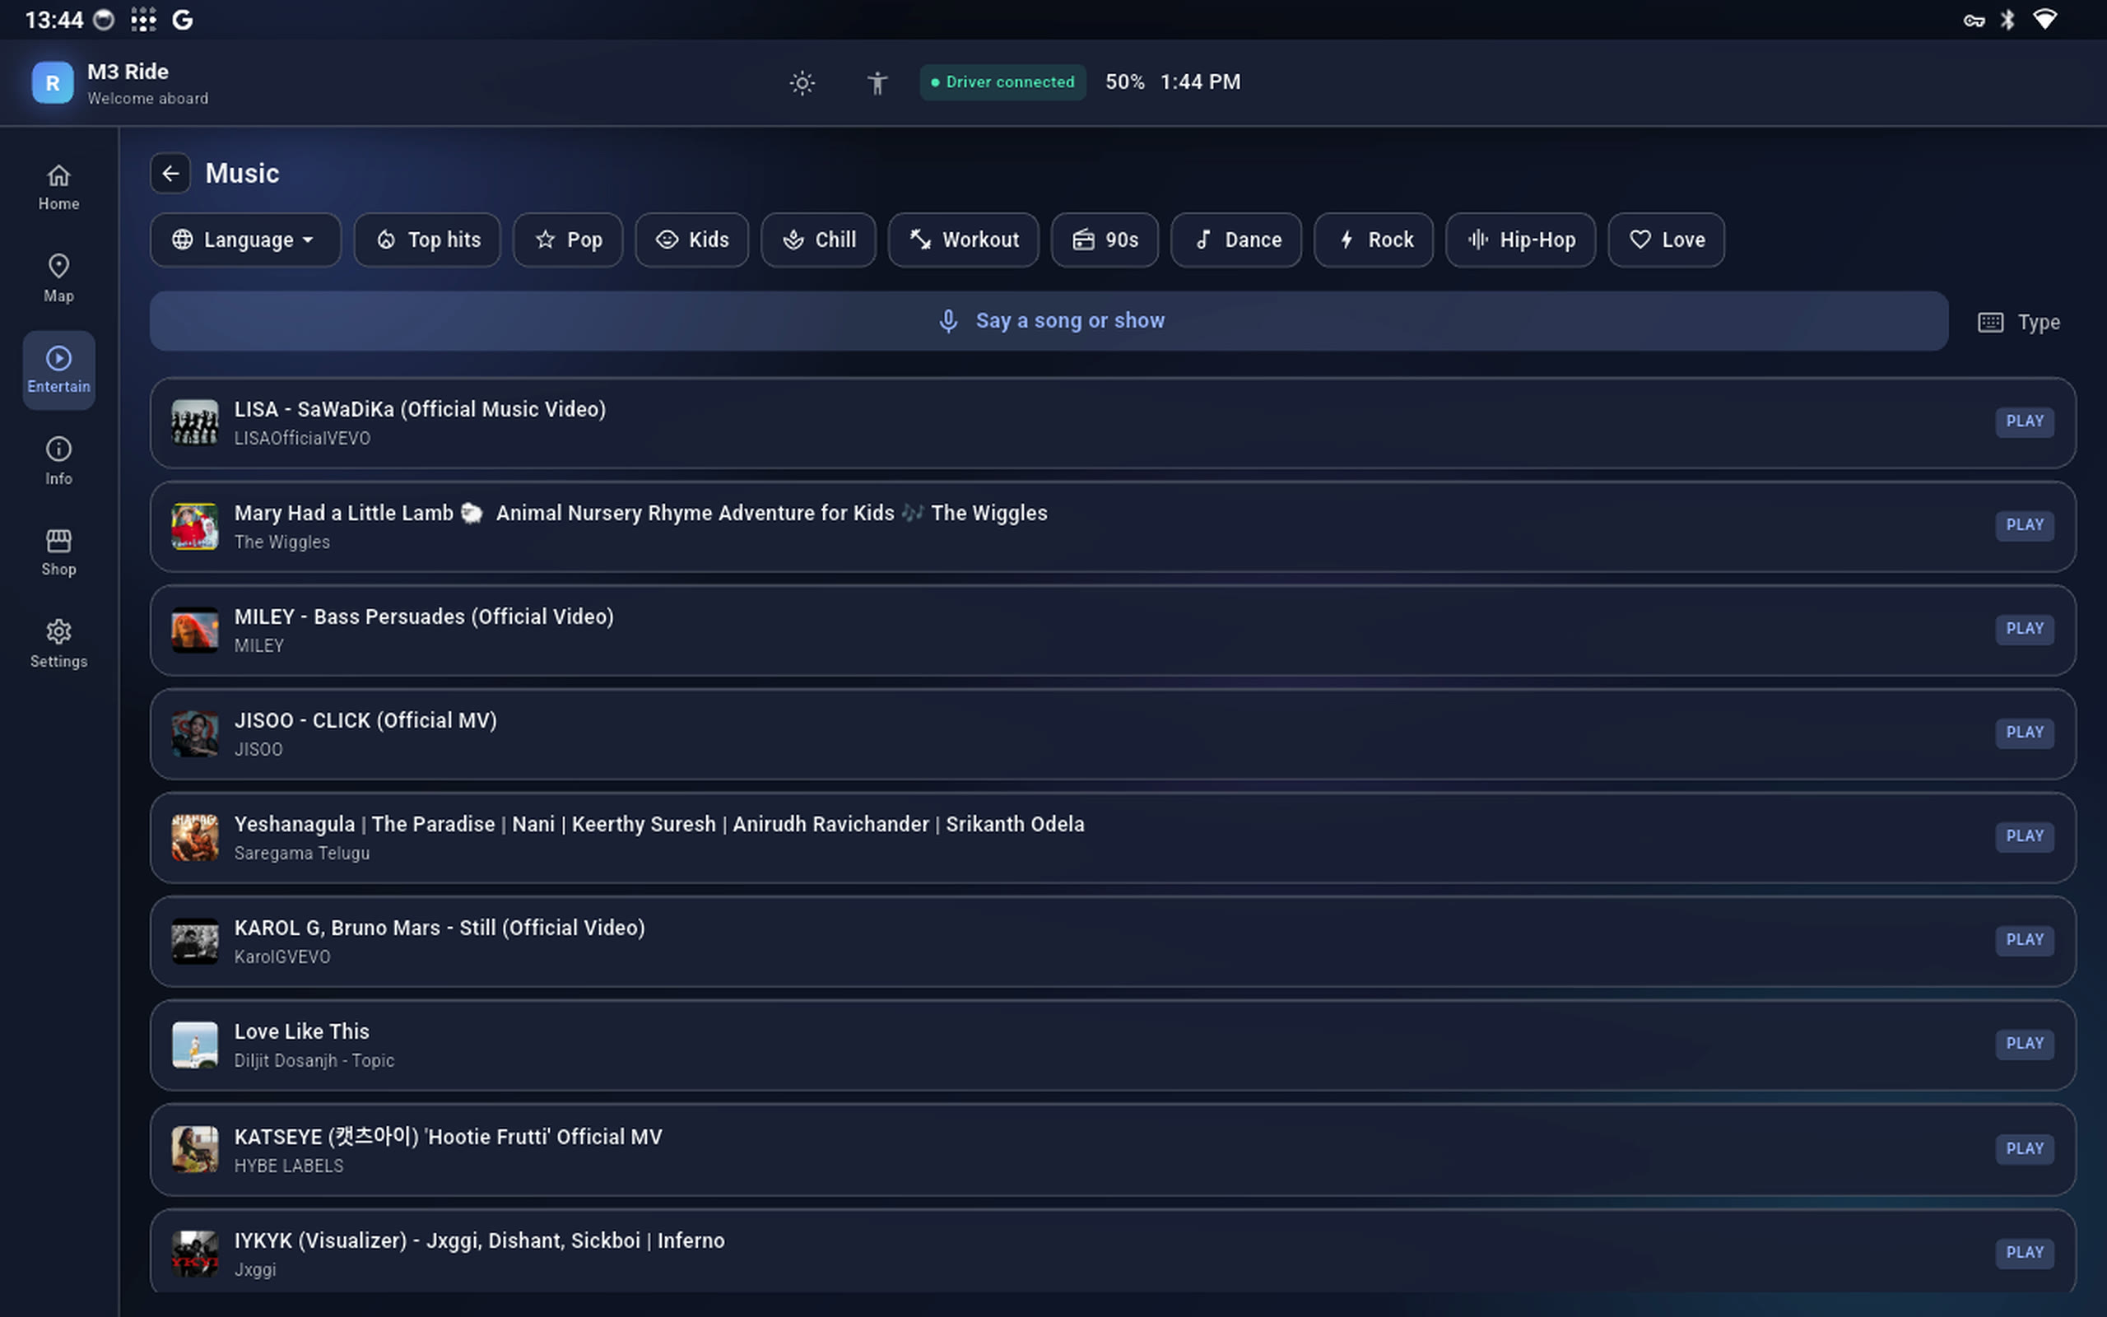2107x1317 pixels.
Task: Click the Type keyboard input button
Action: [2019, 323]
